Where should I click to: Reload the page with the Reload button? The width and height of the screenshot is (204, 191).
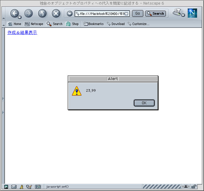(x=42, y=13)
